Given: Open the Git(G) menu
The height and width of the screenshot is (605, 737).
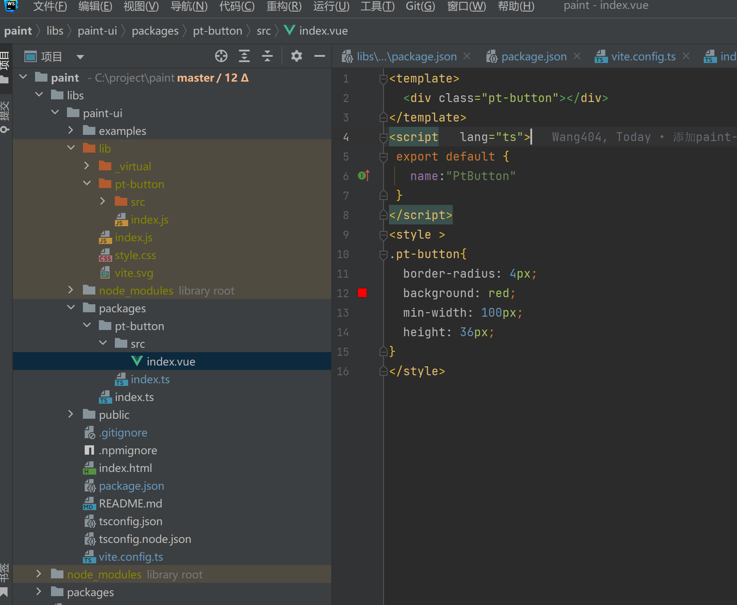Looking at the screenshot, I should pos(420,6).
